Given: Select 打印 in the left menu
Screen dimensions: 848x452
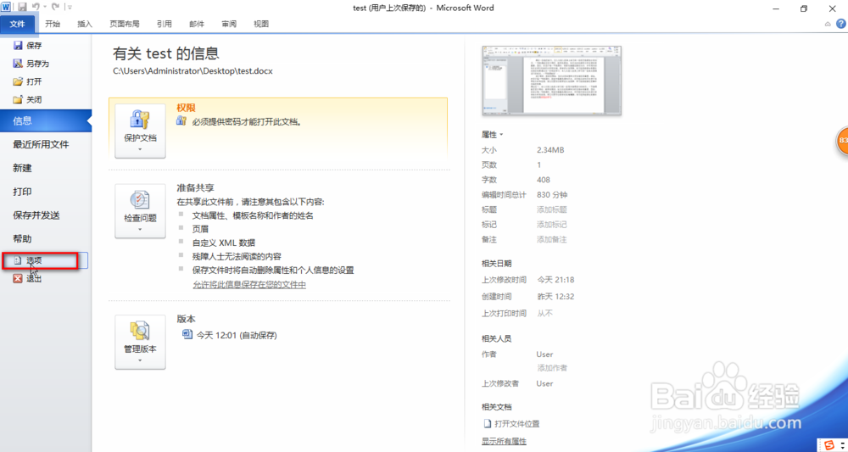Looking at the screenshot, I should (23, 192).
